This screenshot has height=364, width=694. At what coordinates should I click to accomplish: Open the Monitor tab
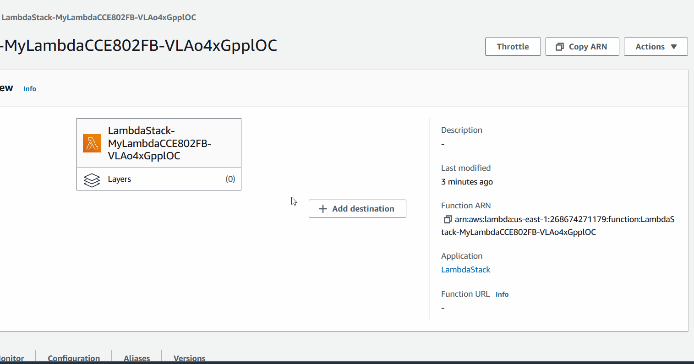tap(12, 358)
